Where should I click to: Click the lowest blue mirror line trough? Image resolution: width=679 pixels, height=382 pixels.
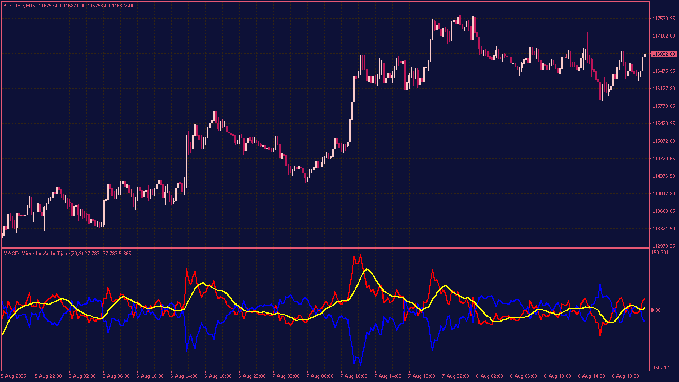click(x=360, y=365)
